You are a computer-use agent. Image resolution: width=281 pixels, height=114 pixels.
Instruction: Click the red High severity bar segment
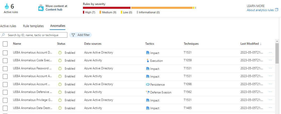coord(107,8)
